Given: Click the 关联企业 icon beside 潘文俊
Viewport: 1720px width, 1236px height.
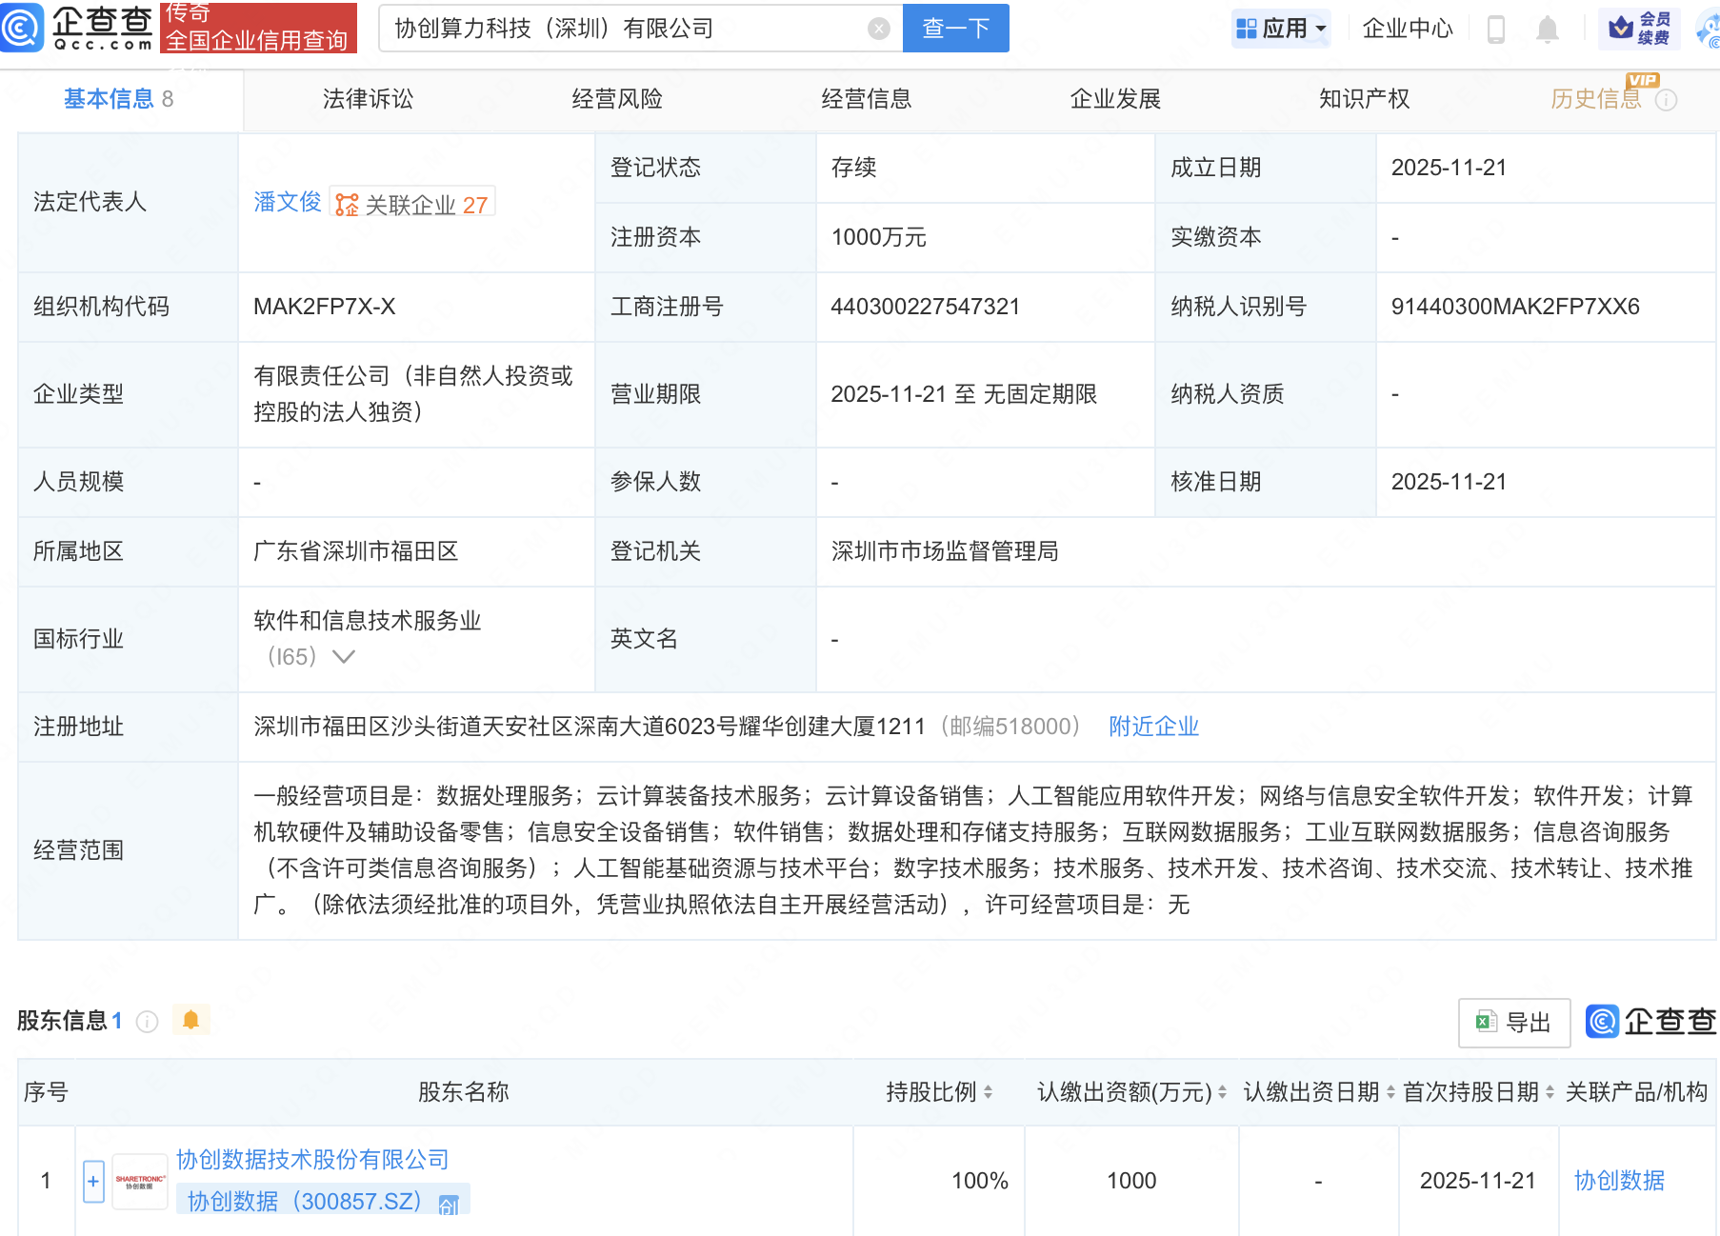Looking at the screenshot, I should point(348,202).
